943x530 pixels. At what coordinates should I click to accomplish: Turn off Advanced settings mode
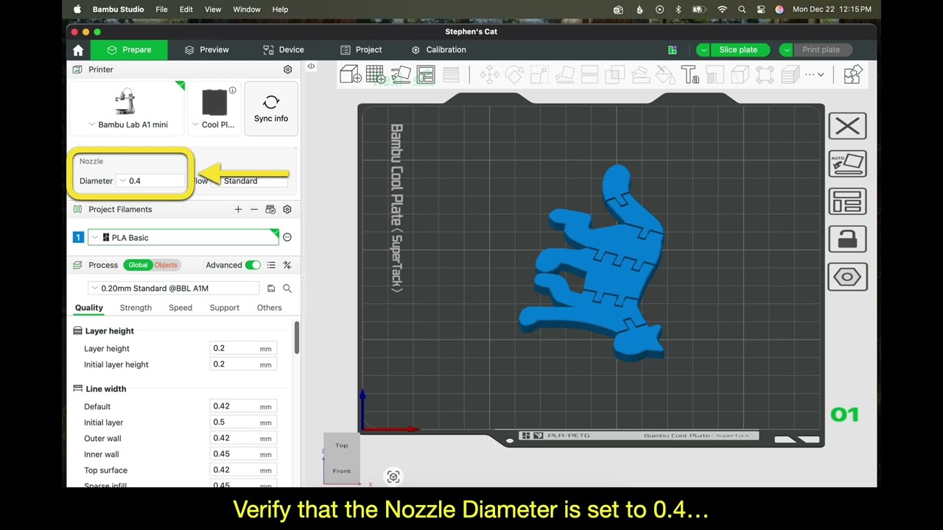(x=253, y=265)
